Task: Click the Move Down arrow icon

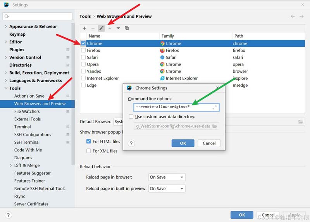Action: 118,28
